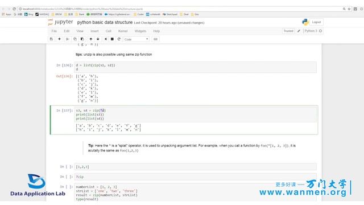Move selected cell up arrow icon
Image resolution: width=364 pixels, height=205 pixels.
click(x=91, y=39)
